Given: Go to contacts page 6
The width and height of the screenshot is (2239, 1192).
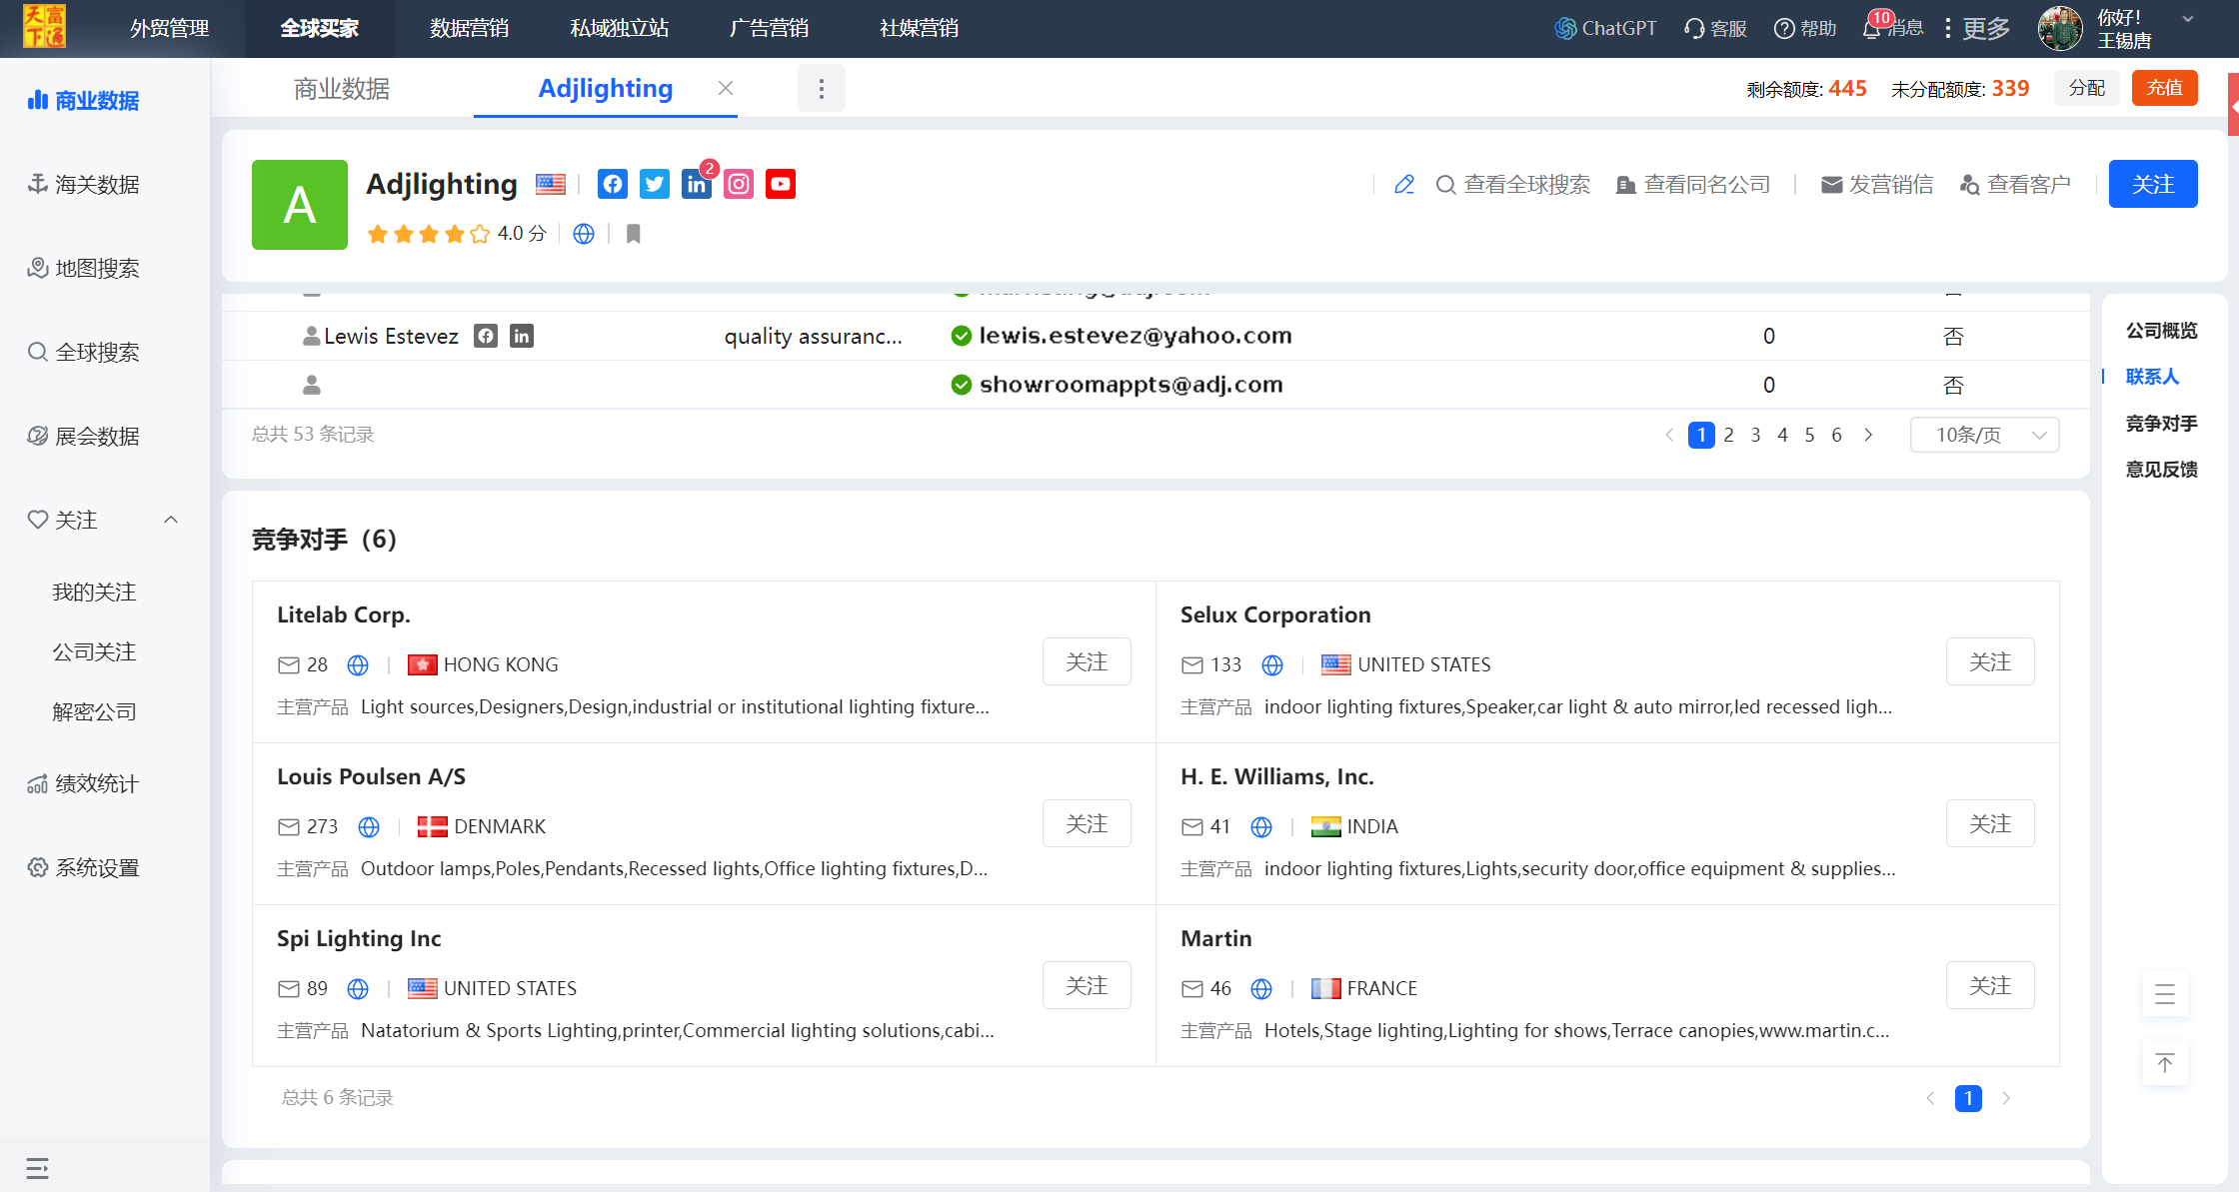Looking at the screenshot, I should pyautogui.click(x=1836, y=435).
